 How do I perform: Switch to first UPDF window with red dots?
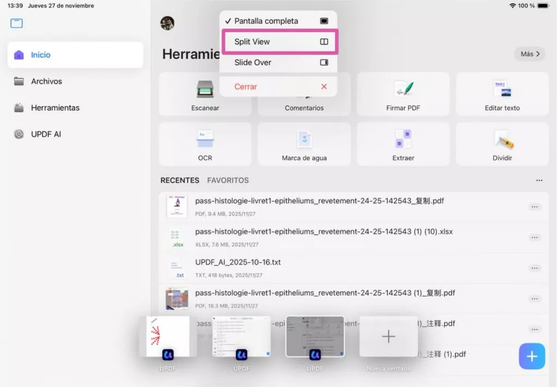pyautogui.click(x=168, y=336)
